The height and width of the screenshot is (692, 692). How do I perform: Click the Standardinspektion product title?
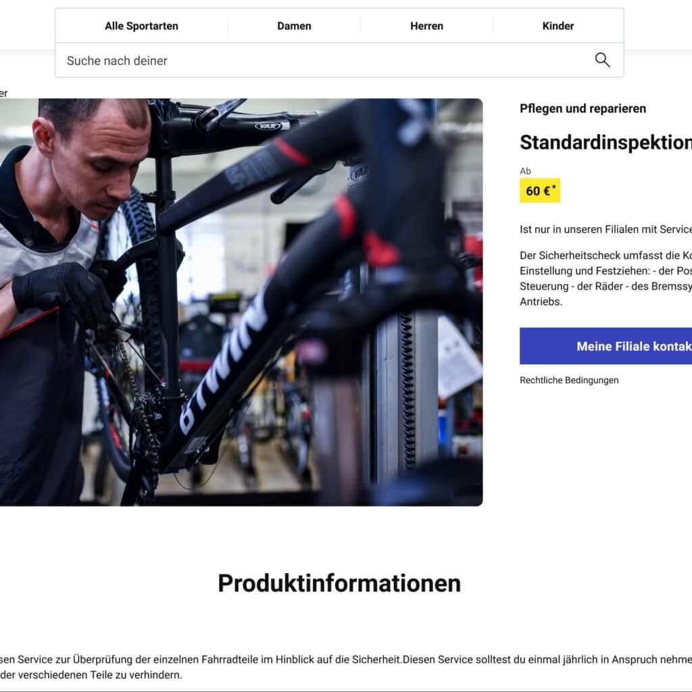coord(606,143)
